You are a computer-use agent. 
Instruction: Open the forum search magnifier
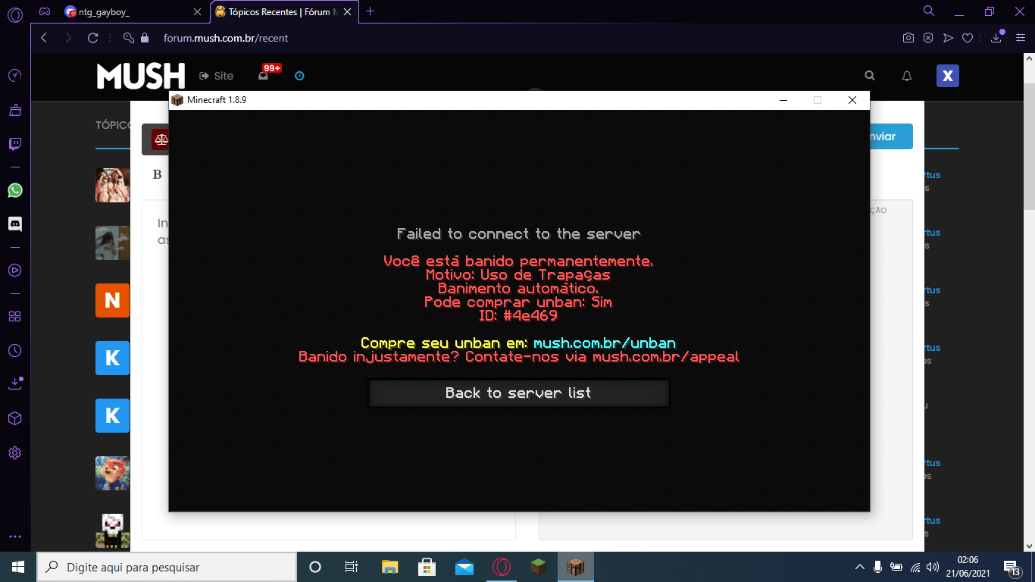point(870,76)
